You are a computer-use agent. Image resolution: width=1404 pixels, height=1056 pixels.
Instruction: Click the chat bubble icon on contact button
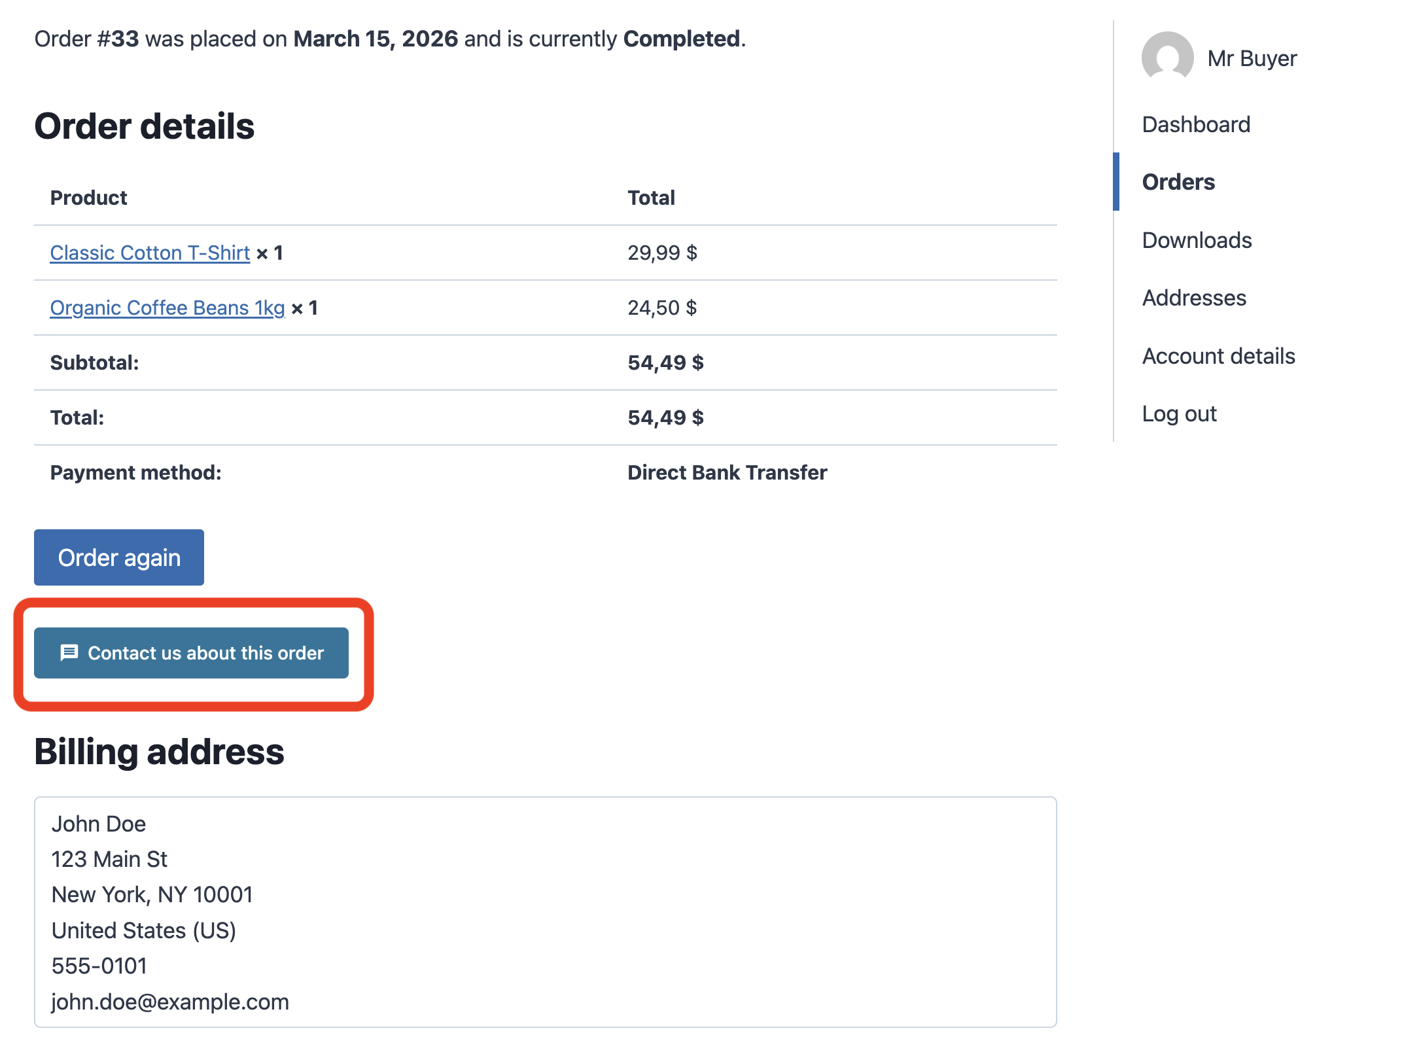(x=69, y=652)
